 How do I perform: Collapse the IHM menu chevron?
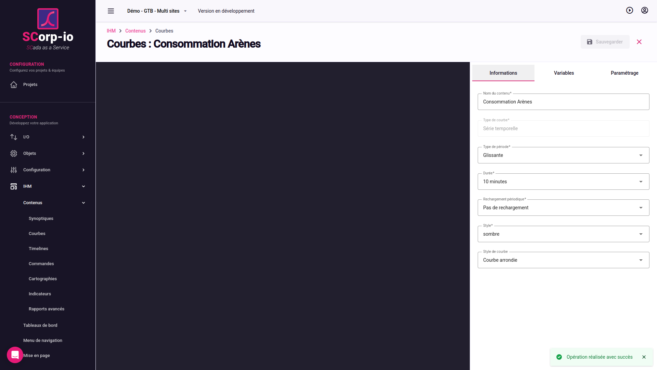pos(83,186)
